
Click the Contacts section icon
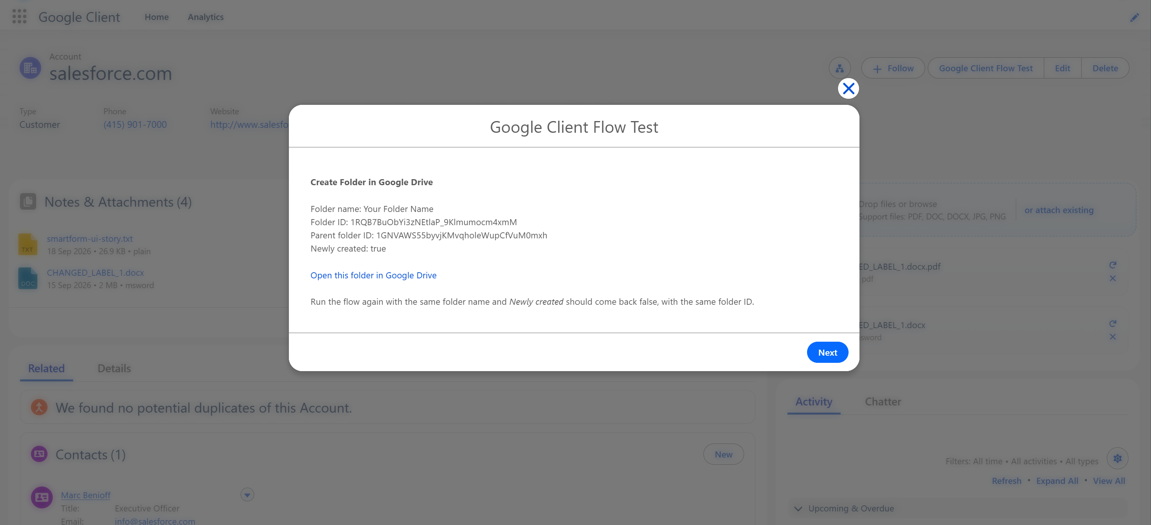tap(39, 454)
